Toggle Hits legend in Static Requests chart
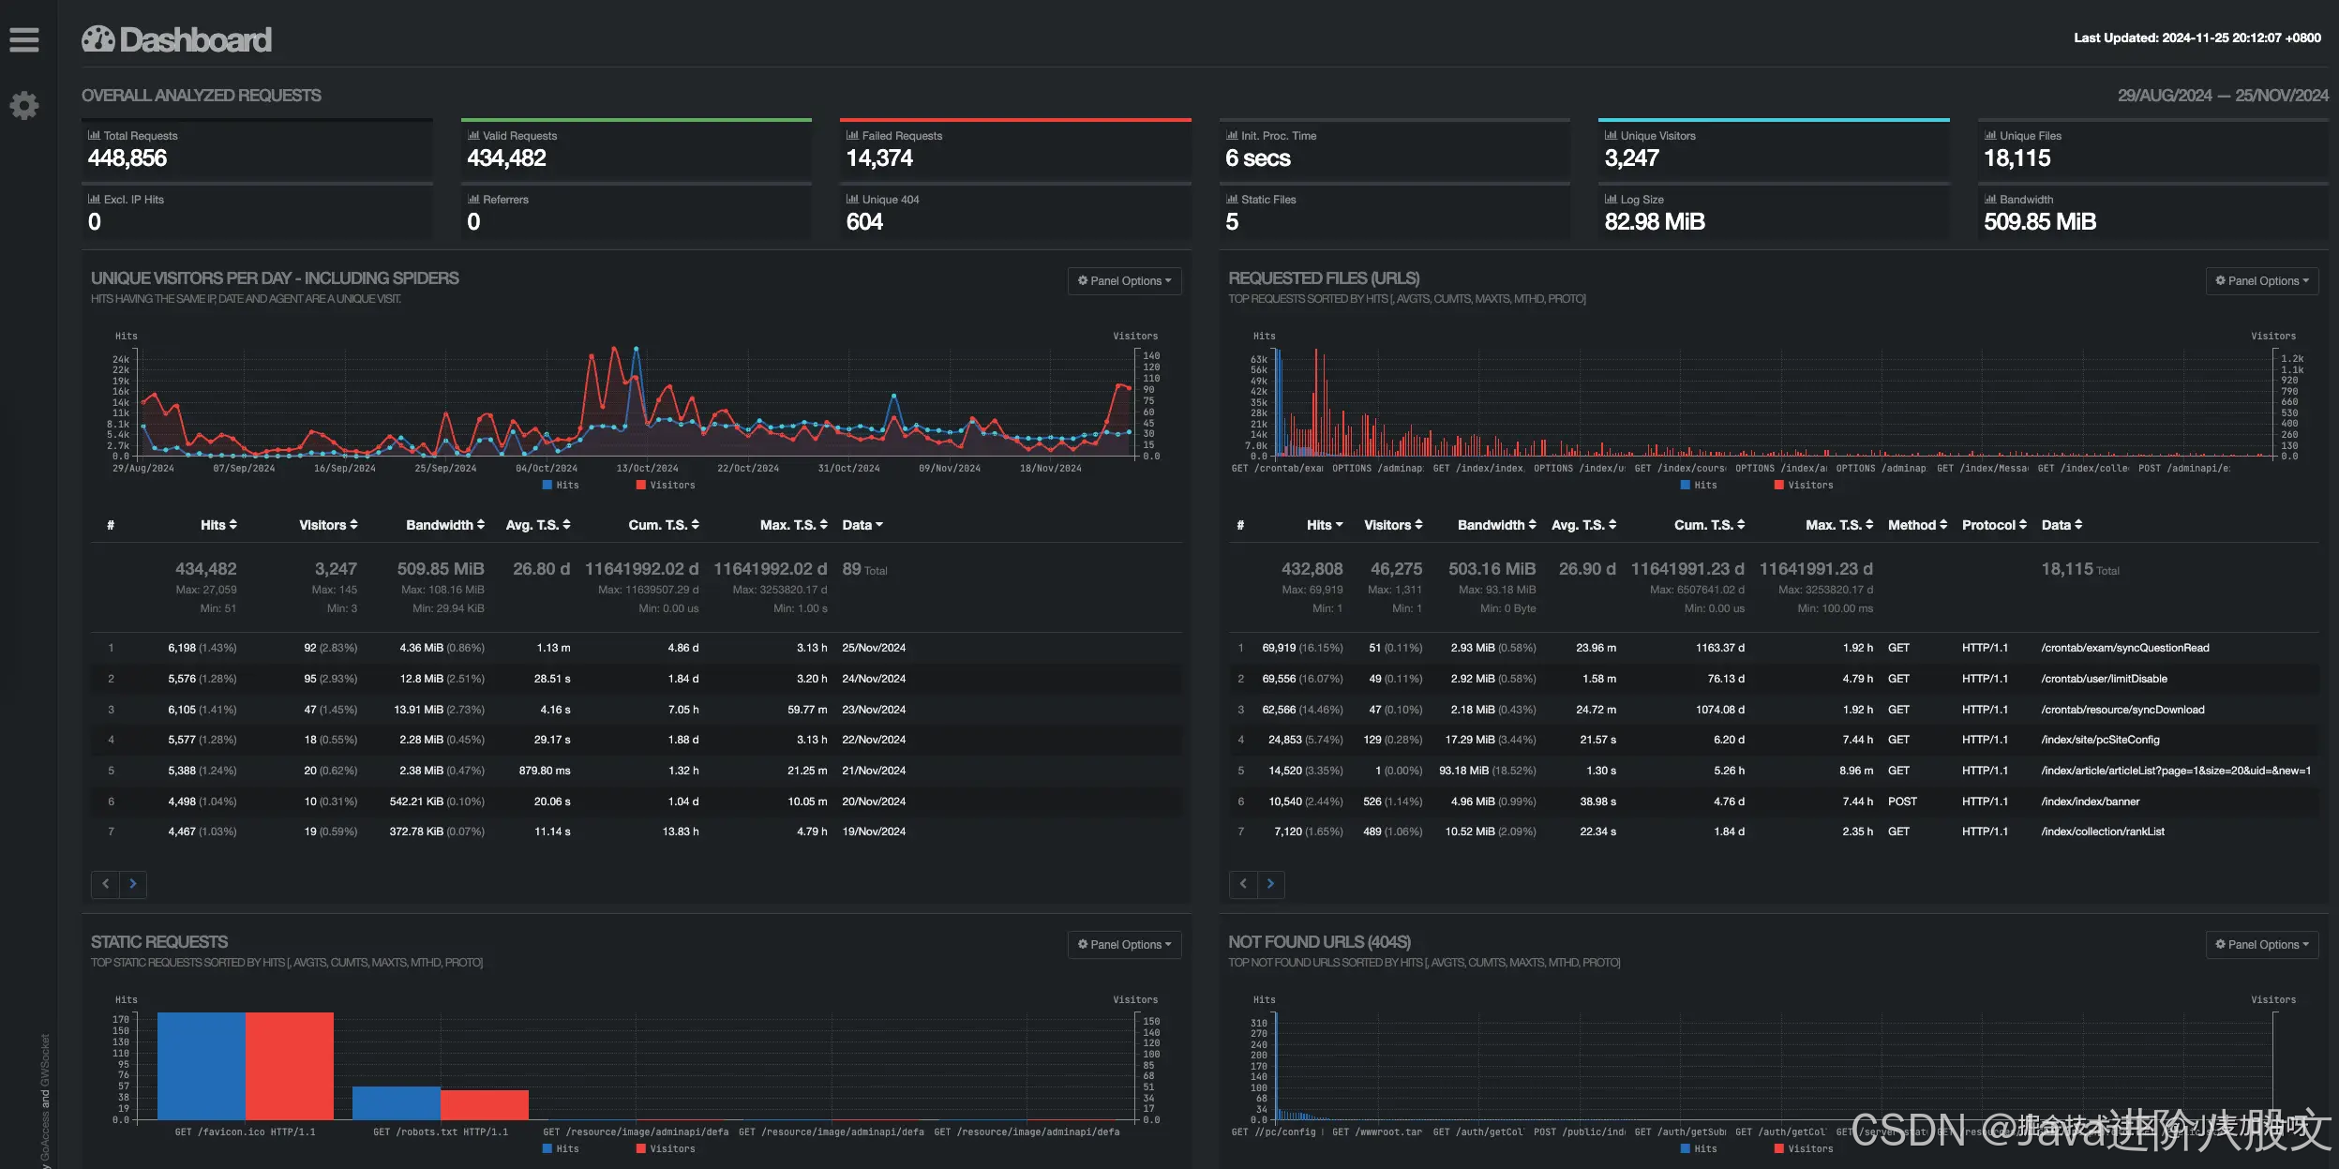2339x1169 pixels. pos(561,1148)
